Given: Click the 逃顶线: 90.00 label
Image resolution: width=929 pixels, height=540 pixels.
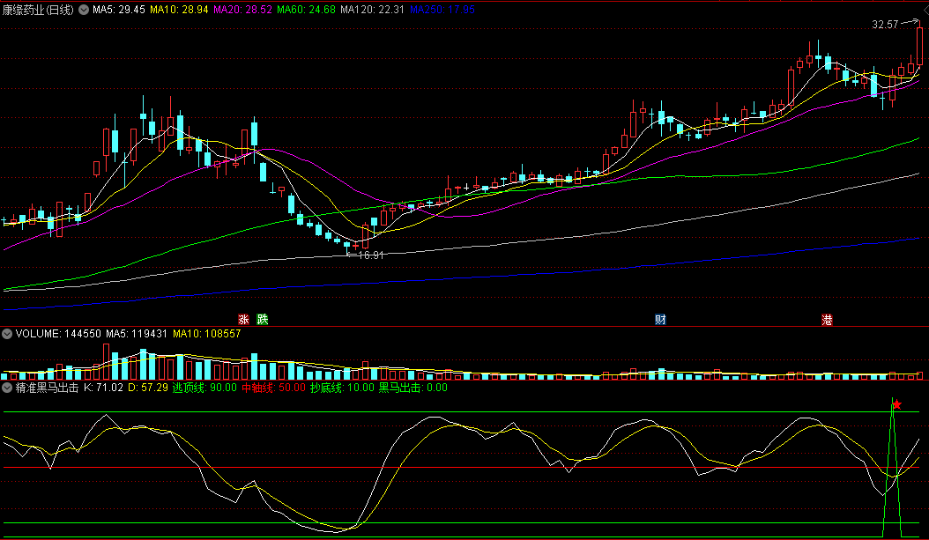Looking at the screenshot, I should 205,388.
